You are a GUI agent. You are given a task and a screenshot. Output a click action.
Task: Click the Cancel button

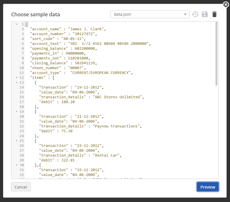(x=21, y=187)
